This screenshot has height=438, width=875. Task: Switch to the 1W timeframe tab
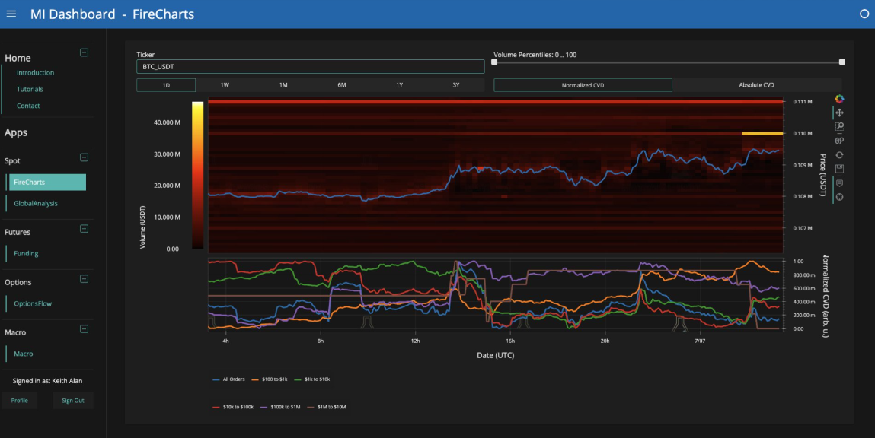pyautogui.click(x=225, y=85)
